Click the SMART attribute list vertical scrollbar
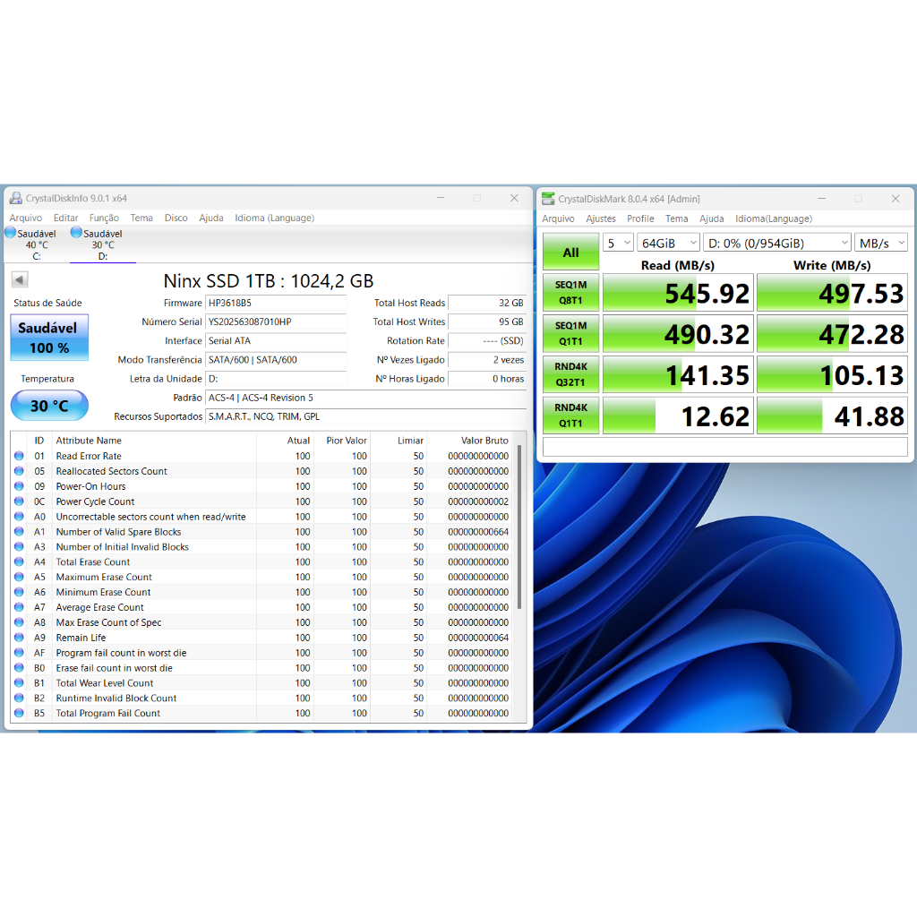 tap(518, 528)
